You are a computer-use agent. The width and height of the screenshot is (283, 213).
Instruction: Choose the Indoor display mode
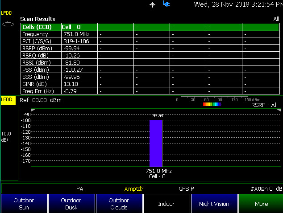[166, 204]
